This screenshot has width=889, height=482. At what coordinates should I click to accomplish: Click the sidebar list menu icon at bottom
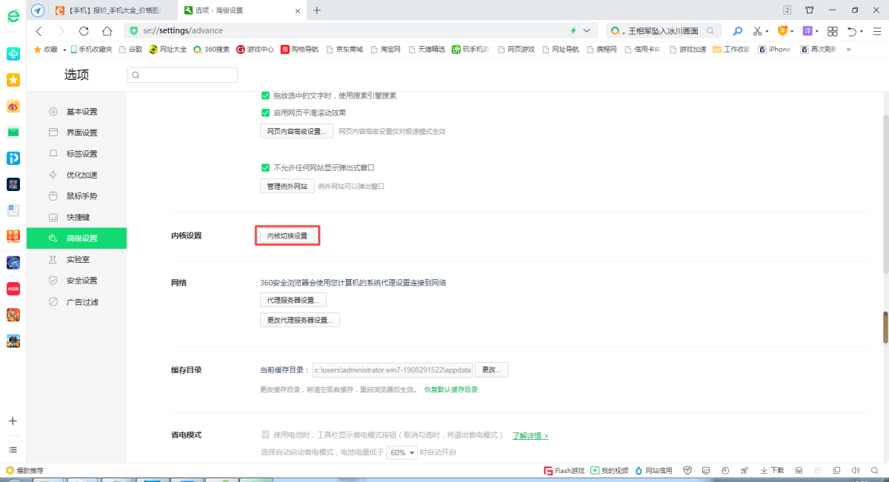[x=13, y=449]
